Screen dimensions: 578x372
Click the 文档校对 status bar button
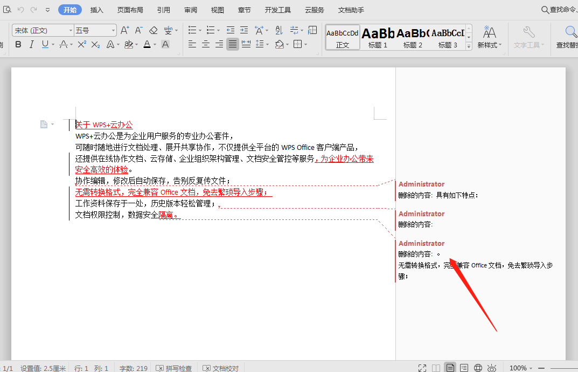tap(221, 368)
